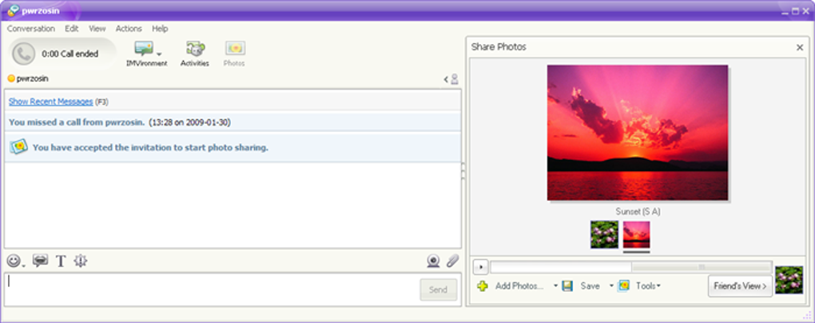Click the webcam icon
The height and width of the screenshot is (323, 815).
pos(434,261)
